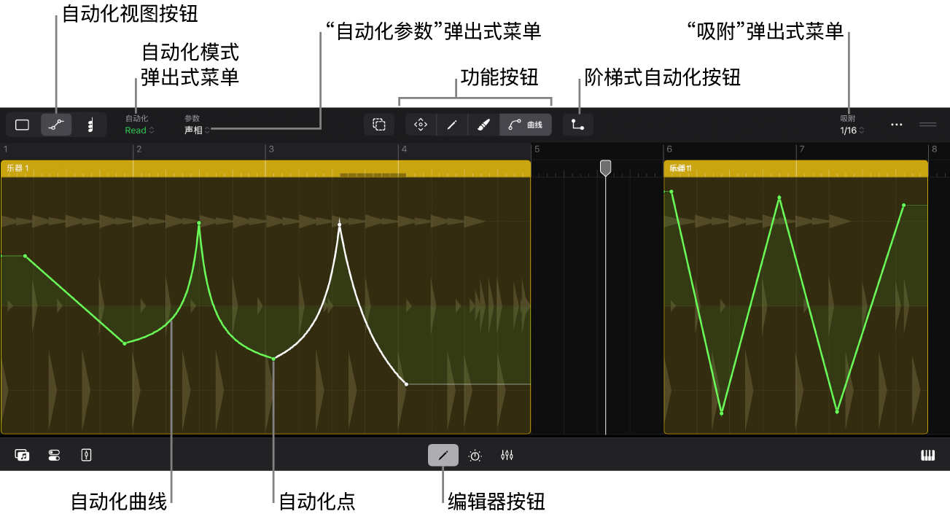The width and height of the screenshot is (950, 514).
Task: Open the smart controls dial button
Action: [475, 455]
